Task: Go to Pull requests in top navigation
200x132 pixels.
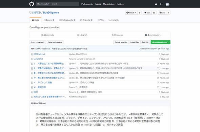Action: (x=87, y=4)
